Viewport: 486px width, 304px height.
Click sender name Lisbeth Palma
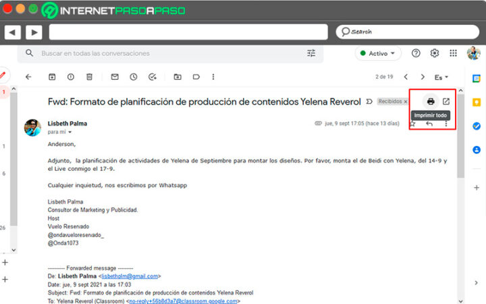click(x=67, y=124)
